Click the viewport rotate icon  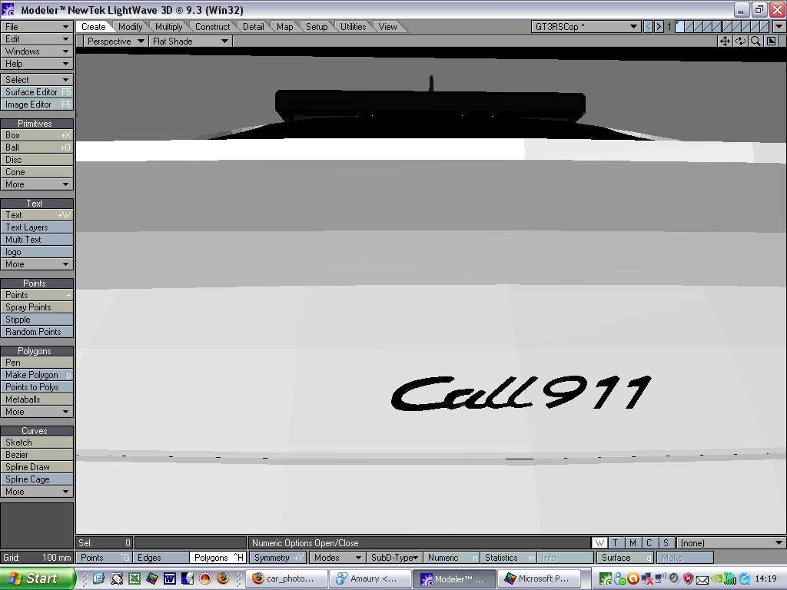click(x=740, y=41)
